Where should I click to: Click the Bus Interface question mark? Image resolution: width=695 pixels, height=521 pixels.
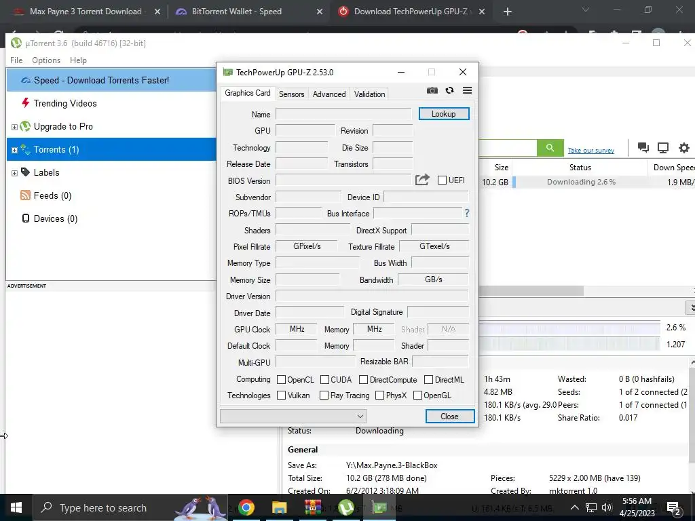pyautogui.click(x=467, y=213)
